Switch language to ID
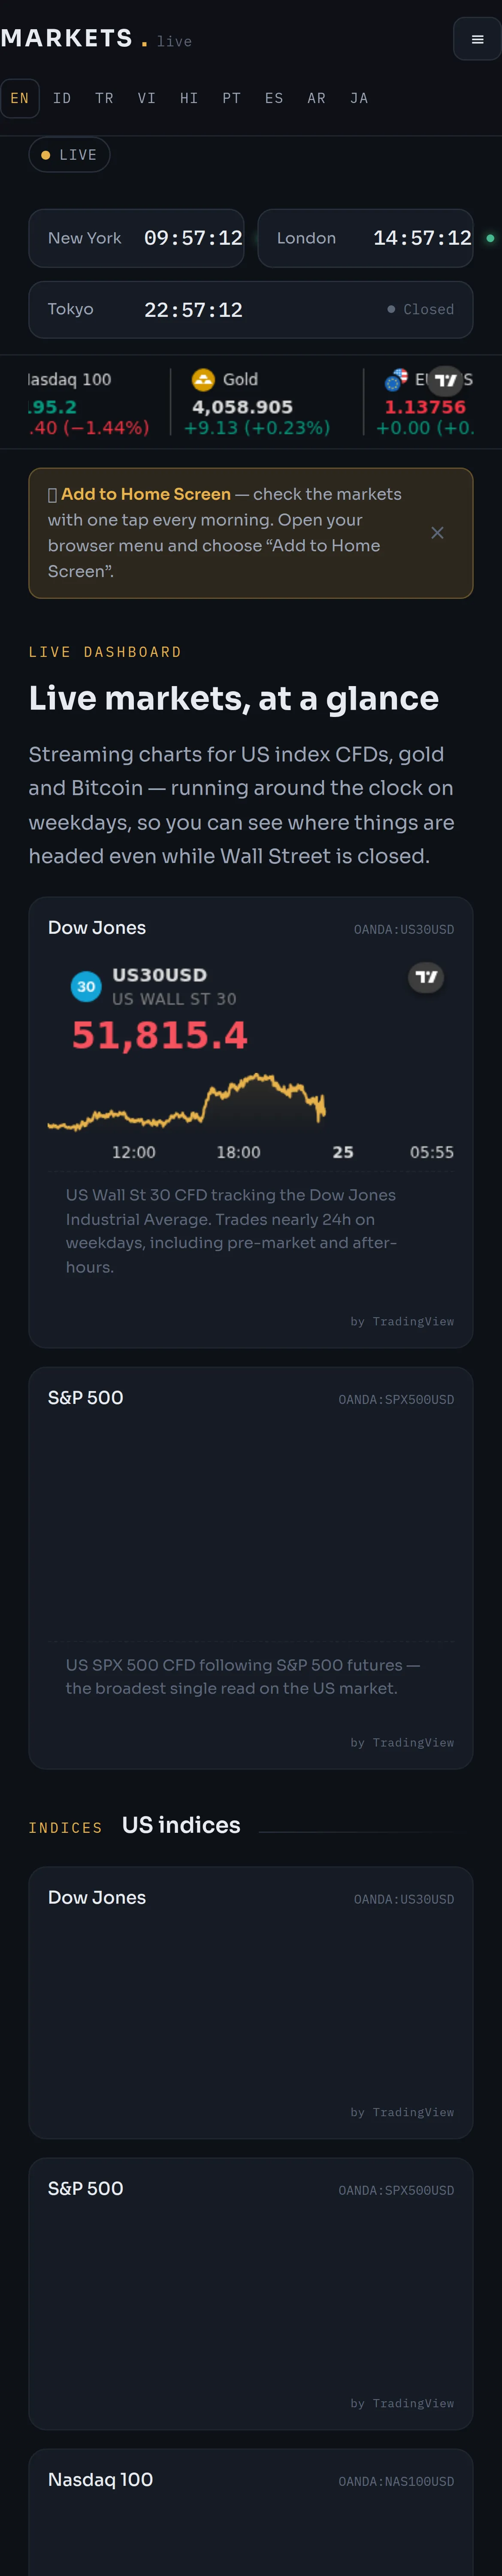Screen dimensions: 502x2576 [x=62, y=98]
